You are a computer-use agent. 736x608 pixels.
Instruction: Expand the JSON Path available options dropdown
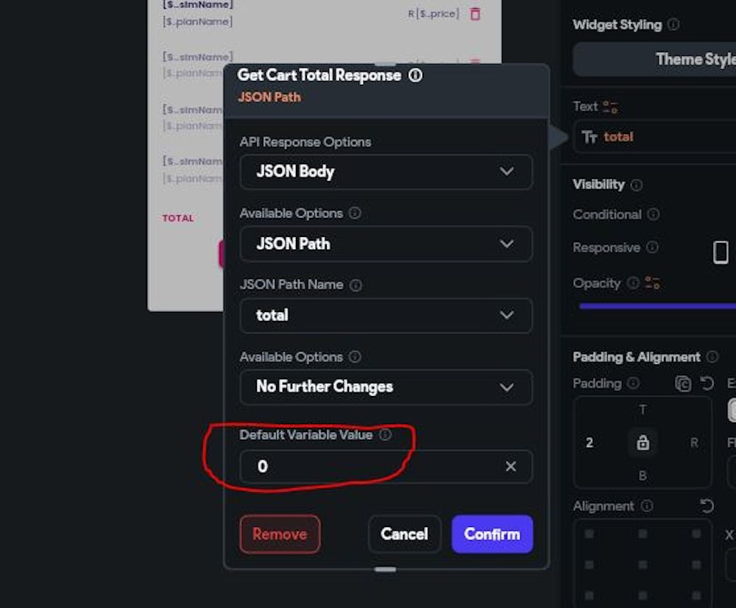point(386,244)
